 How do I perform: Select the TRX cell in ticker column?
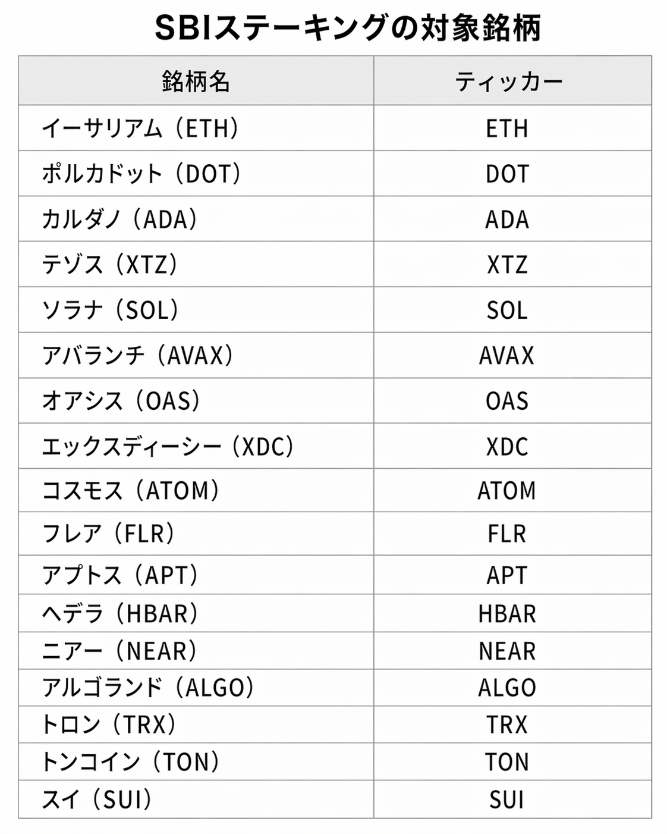pyautogui.click(x=507, y=725)
